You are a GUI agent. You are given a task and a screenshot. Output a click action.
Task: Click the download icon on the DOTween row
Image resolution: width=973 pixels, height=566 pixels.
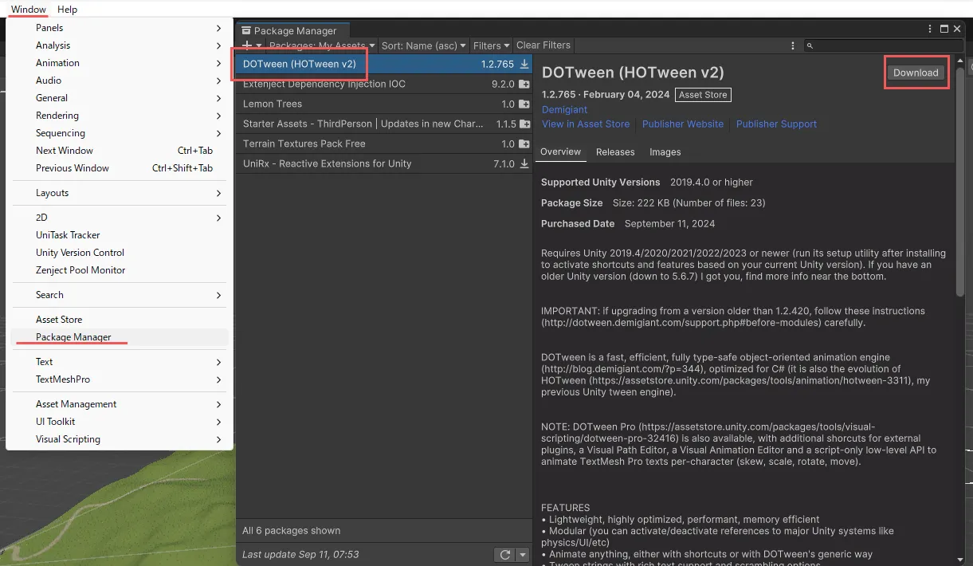(524, 64)
